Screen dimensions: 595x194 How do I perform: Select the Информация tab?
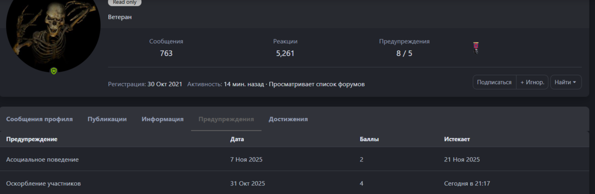163,119
